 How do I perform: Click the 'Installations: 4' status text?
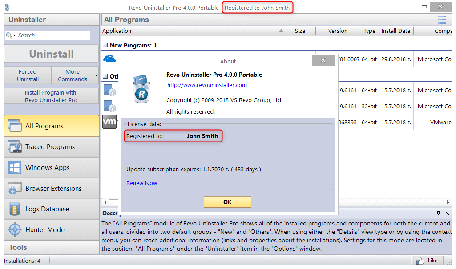(x=22, y=261)
